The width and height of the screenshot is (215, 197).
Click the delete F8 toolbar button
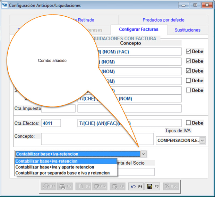[x=118, y=186]
